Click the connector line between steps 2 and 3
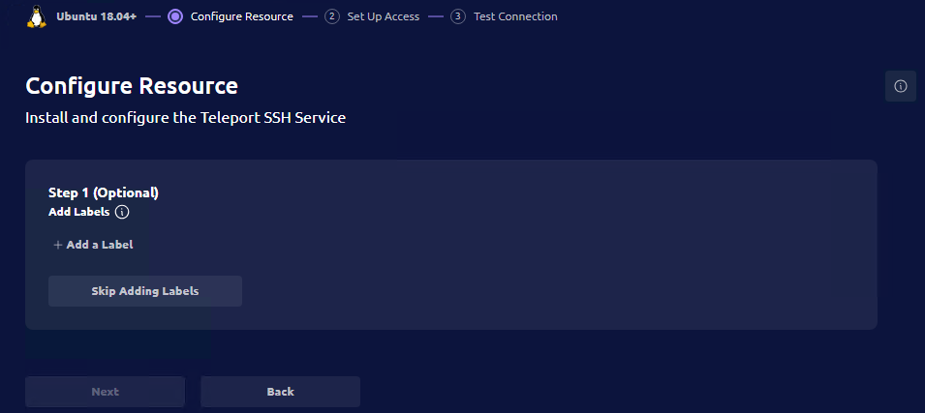The width and height of the screenshot is (925, 413). coord(435,16)
